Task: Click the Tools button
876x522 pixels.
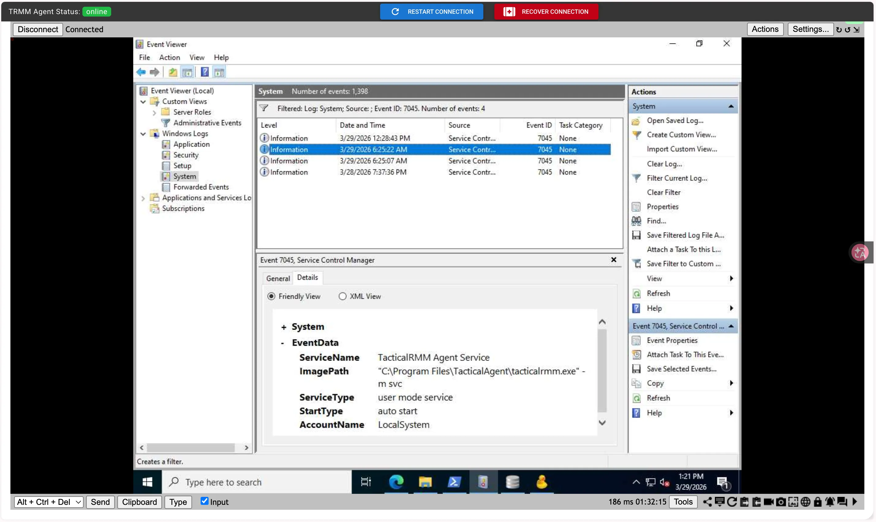Action: 683,502
